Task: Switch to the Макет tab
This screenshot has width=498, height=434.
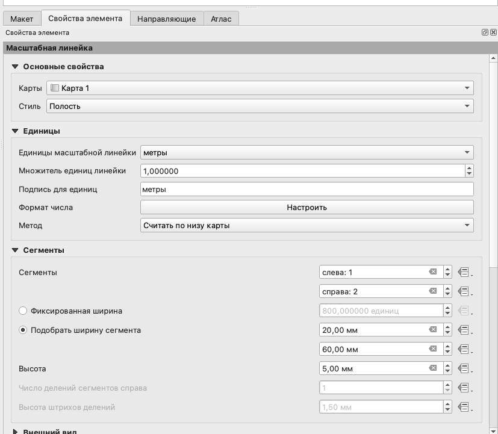Action: coord(22,19)
